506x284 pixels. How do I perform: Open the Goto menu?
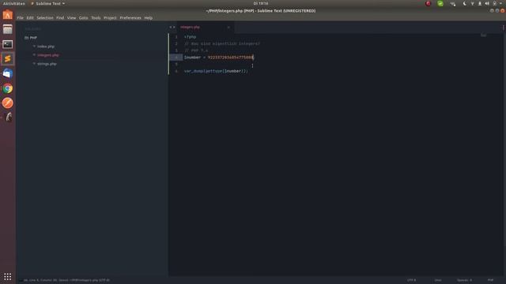(x=83, y=17)
